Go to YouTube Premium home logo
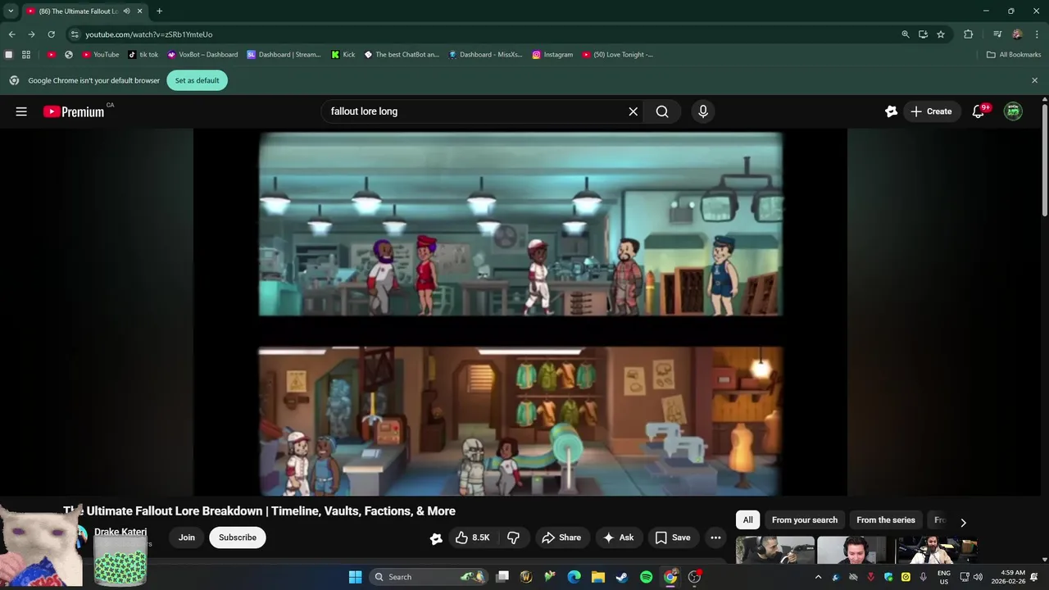The height and width of the screenshot is (590, 1049). pos(74,111)
